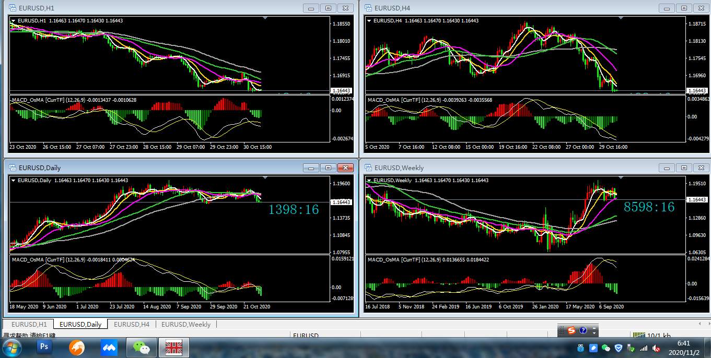
Task: Click the blue question mark help icon
Action: 583,330
